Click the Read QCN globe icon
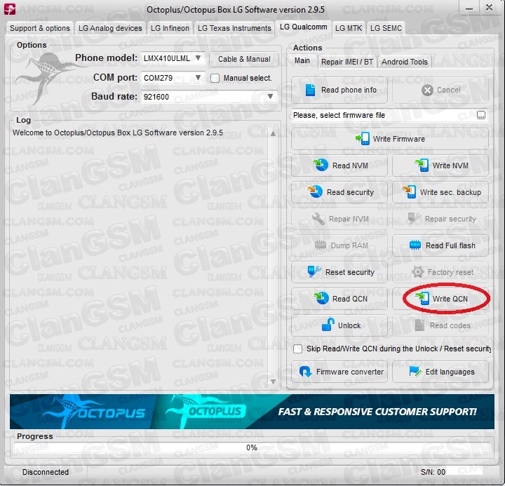 (x=321, y=298)
